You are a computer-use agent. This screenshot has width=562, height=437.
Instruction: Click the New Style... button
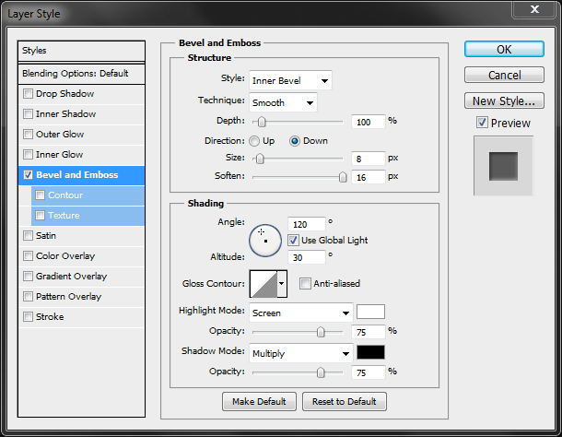click(504, 100)
